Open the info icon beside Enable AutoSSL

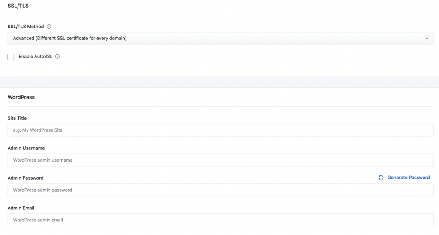tap(57, 57)
